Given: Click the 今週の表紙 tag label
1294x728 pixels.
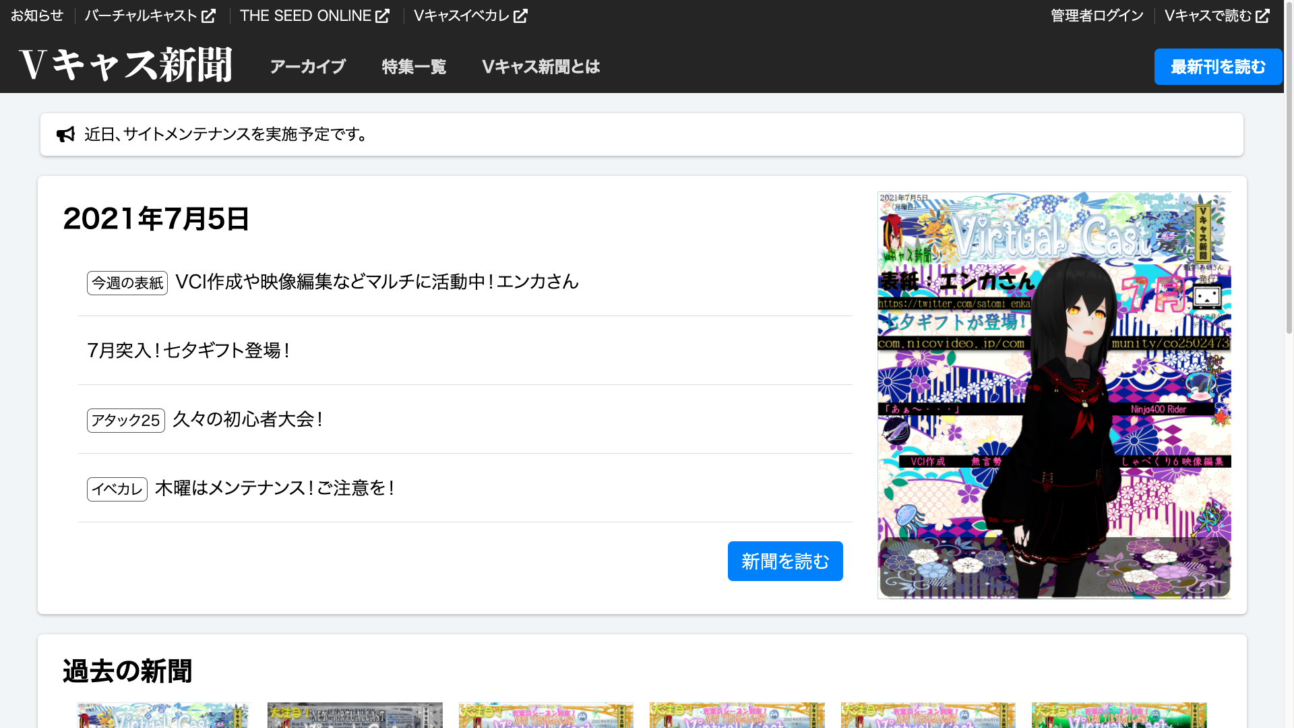Looking at the screenshot, I should pyautogui.click(x=127, y=283).
